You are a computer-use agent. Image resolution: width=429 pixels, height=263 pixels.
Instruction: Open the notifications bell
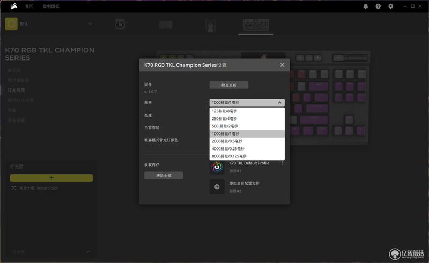tap(366, 6)
